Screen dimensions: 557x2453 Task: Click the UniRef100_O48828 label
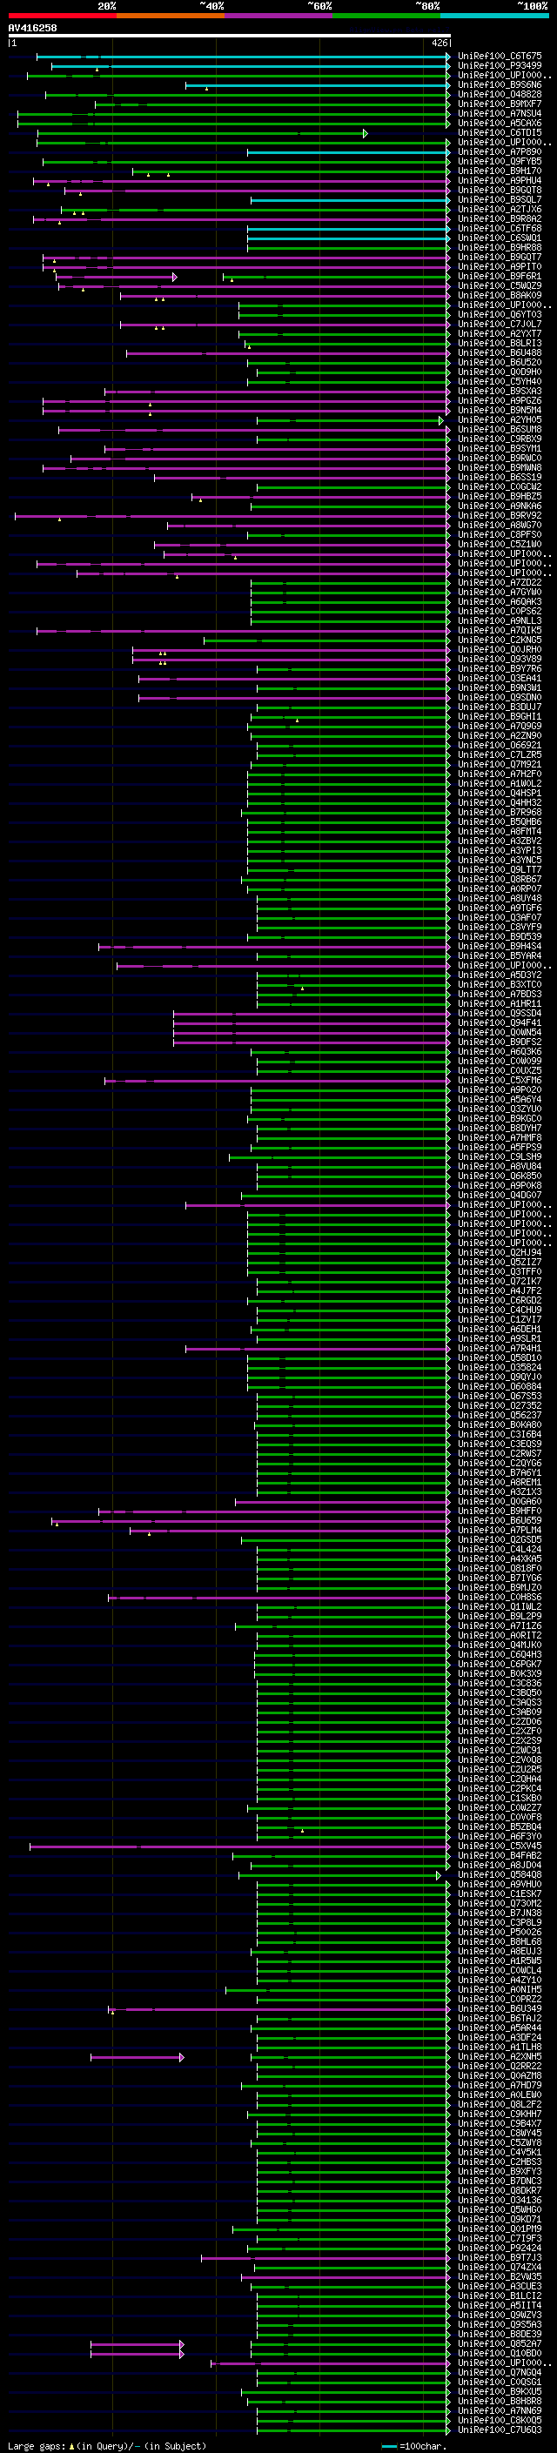(499, 94)
